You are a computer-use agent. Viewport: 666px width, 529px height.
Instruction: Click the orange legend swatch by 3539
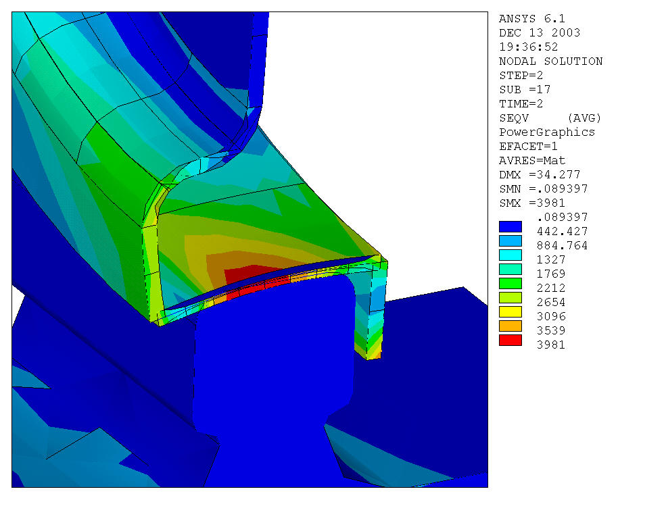coord(510,326)
